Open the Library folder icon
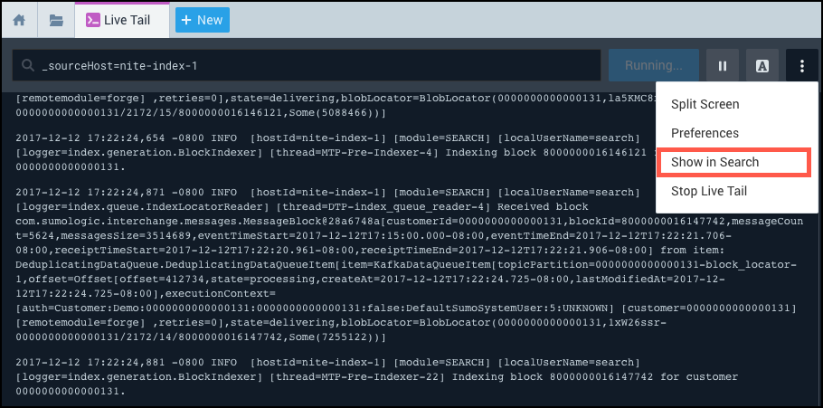This screenshot has height=408, width=823. [56, 20]
